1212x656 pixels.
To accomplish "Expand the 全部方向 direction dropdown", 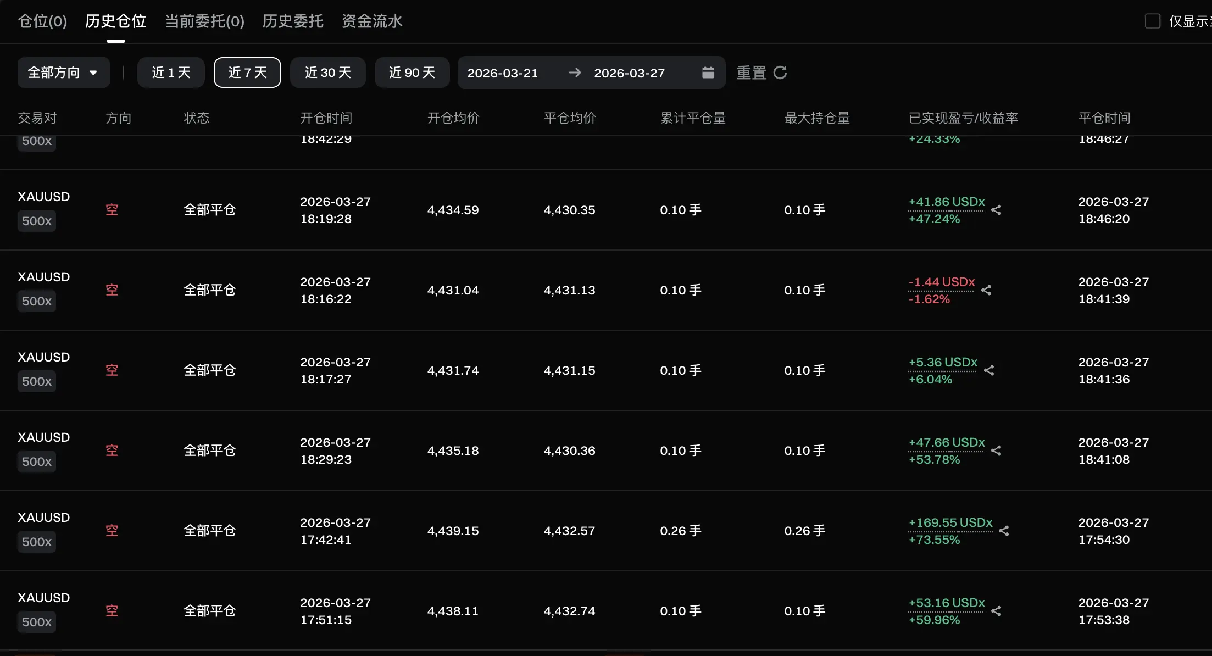I will (63, 73).
